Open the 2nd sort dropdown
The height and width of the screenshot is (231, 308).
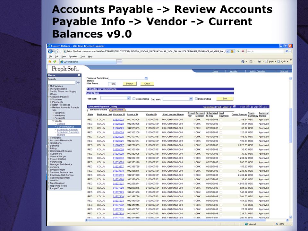point(191,99)
